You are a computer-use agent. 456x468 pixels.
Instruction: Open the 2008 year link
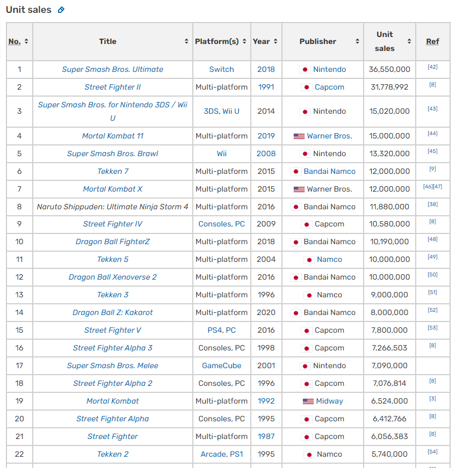(266, 153)
